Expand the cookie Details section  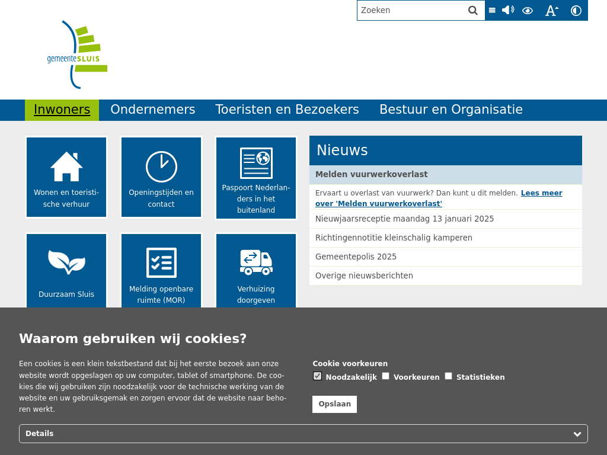[x=303, y=434]
